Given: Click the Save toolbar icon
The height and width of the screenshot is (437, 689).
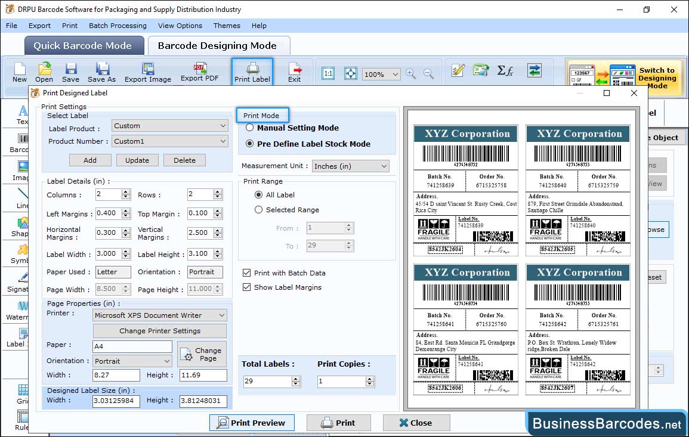Looking at the screenshot, I should (x=70, y=73).
